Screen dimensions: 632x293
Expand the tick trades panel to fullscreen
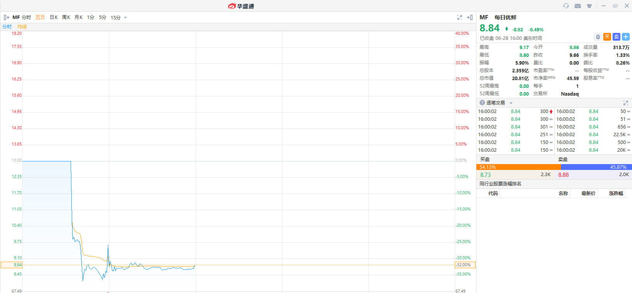click(626, 103)
